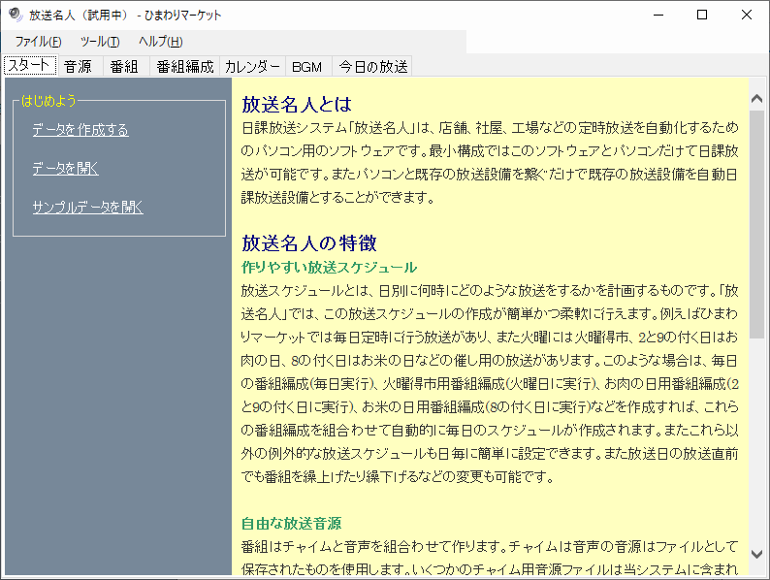Image resolution: width=770 pixels, height=580 pixels.
Task: Select the スタート tab
Action: point(29,66)
